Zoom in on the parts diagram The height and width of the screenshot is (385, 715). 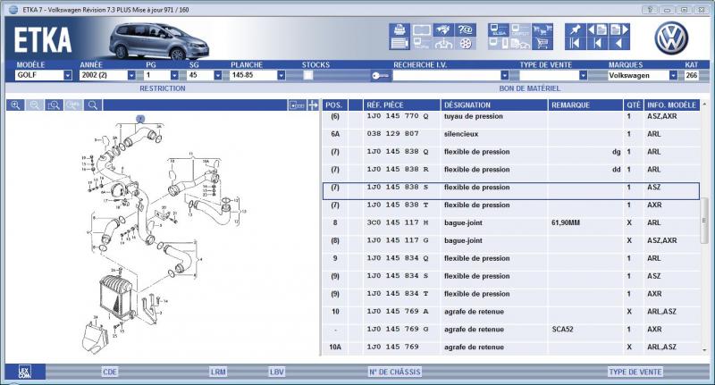(x=15, y=105)
